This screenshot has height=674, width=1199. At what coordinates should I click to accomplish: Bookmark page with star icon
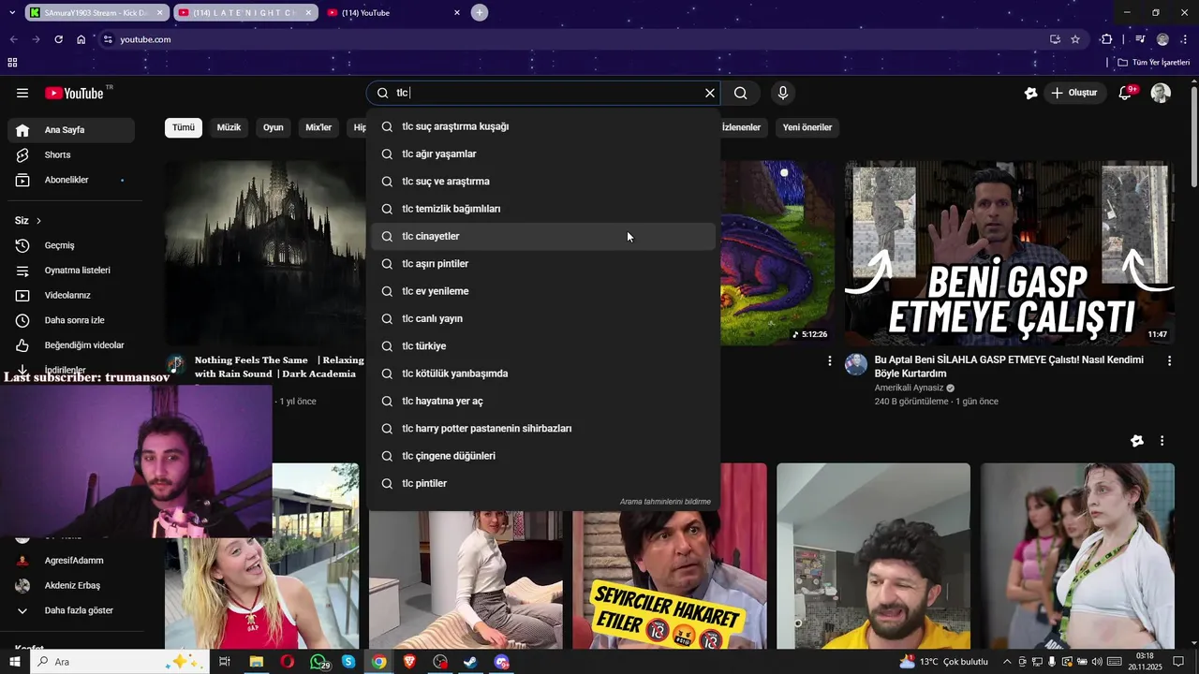click(x=1075, y=39)
